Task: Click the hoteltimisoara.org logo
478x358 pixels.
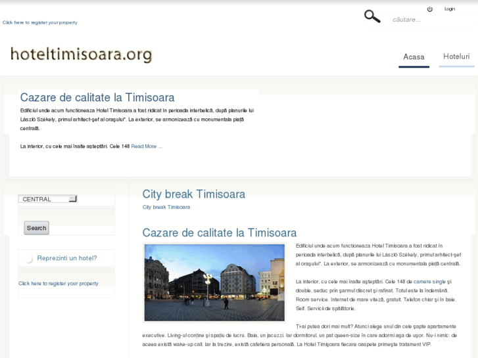Action: coord(81,55)
